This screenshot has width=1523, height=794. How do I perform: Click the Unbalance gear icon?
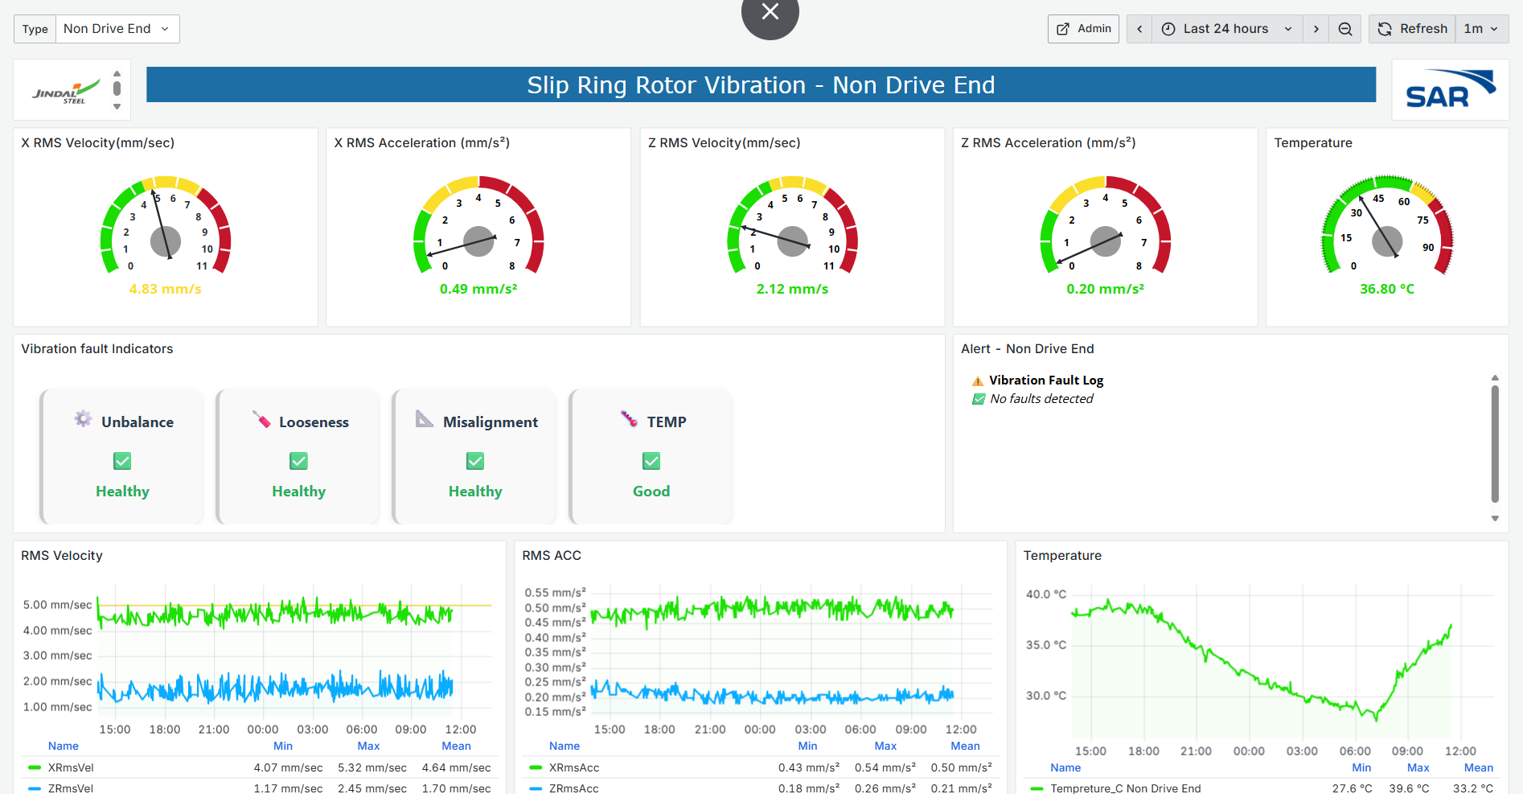pyautogui.click(x=83, y=418)
